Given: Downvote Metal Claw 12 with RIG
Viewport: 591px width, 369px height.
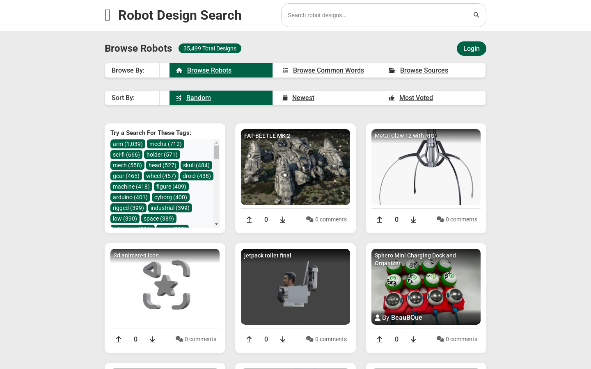Looking at the screenshot, I should click(x=413, y=220).
